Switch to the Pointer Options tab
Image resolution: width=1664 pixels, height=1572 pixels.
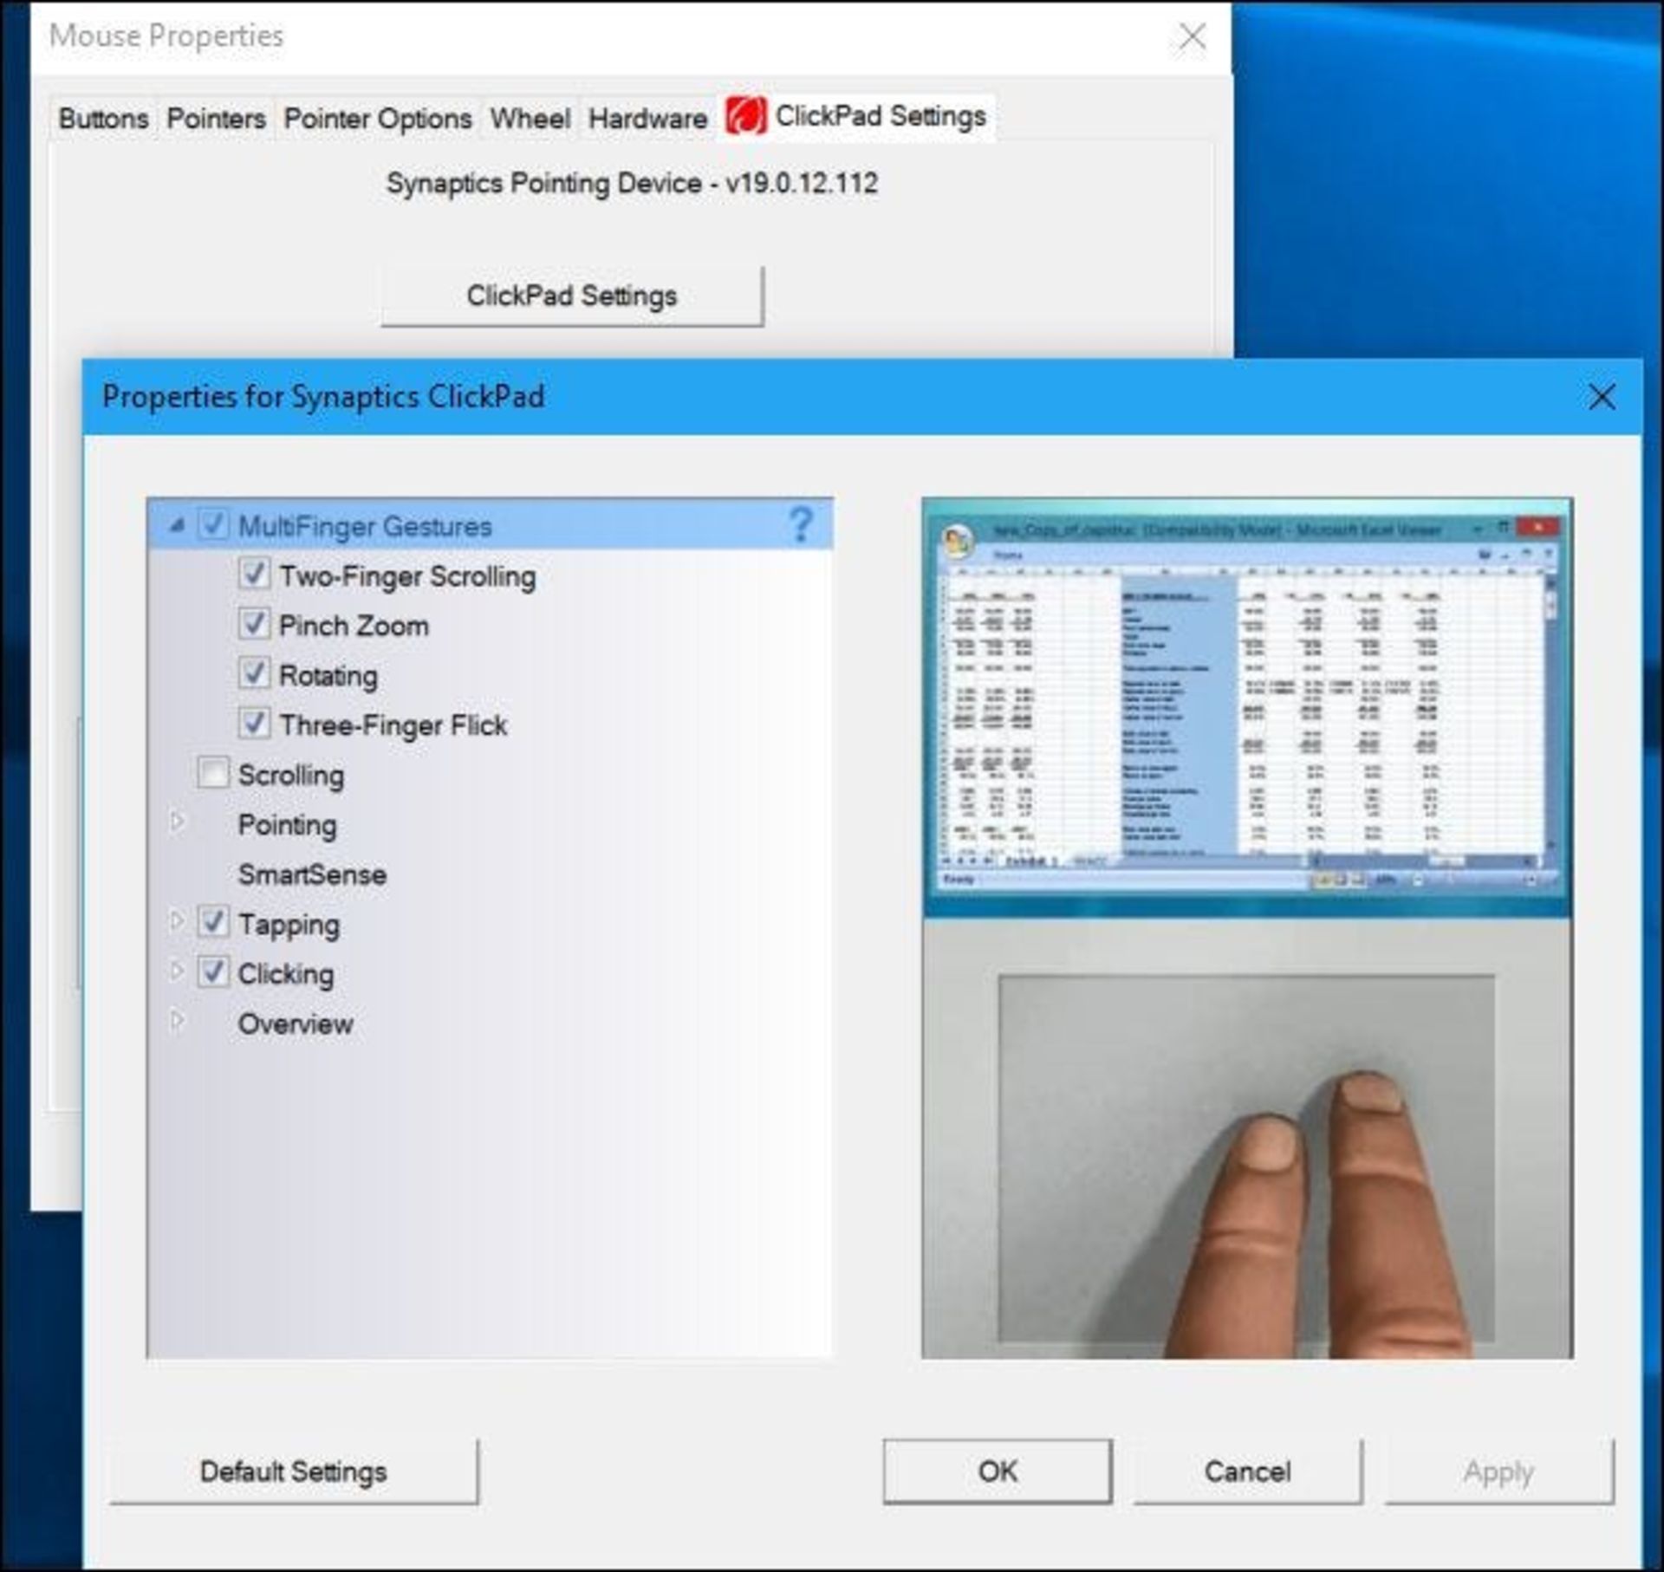click(377, 119)
